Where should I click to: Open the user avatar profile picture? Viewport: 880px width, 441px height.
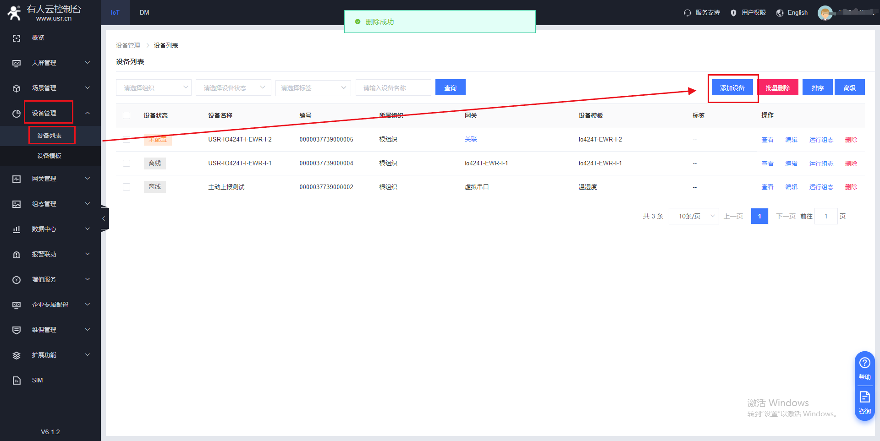[x=825, y=13]
